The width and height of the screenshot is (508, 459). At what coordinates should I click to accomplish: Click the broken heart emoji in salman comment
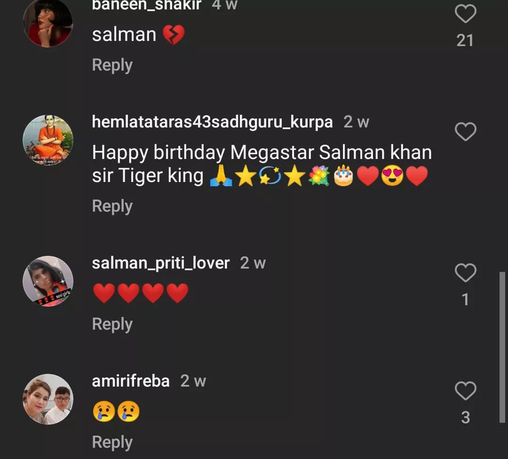[174, 35]
